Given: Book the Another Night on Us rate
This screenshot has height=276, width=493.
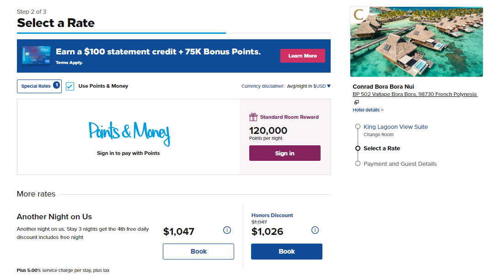Looking at the screenshot, I should click(198, 251).
